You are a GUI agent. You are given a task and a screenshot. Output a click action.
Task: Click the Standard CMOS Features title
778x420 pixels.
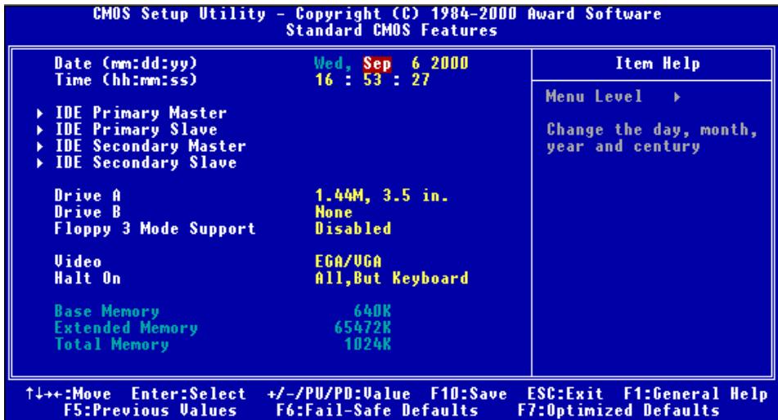pyautogui.click(x=392, y=30)
